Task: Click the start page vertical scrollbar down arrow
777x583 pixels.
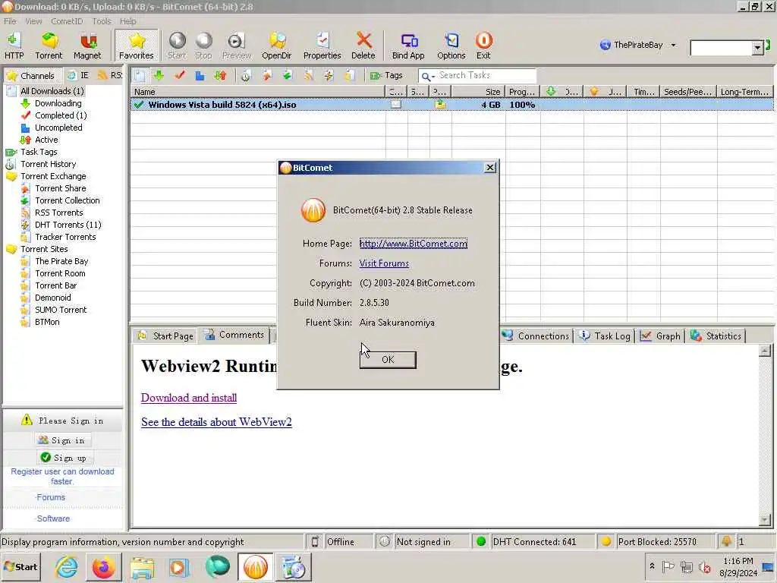Action: [x=765, y=519]
